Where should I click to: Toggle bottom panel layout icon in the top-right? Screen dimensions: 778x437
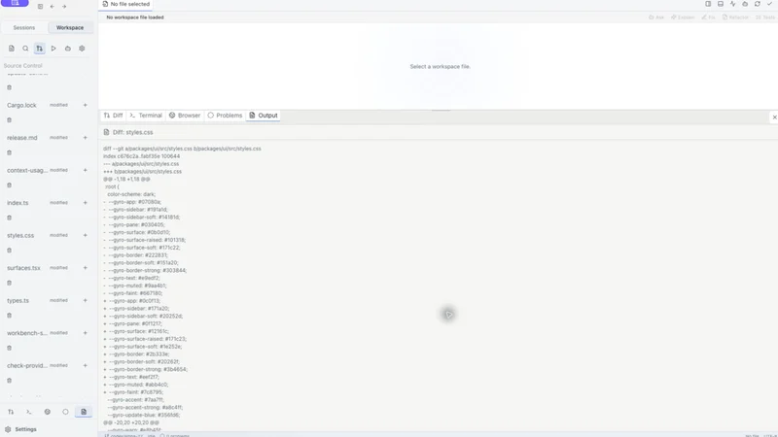721,4
